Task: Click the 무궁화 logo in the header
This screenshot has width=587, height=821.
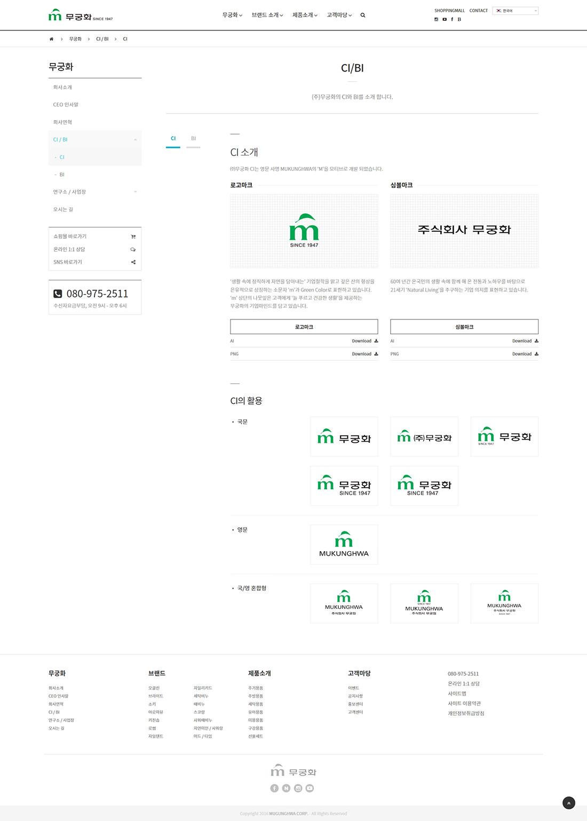Action: [81, 15]
